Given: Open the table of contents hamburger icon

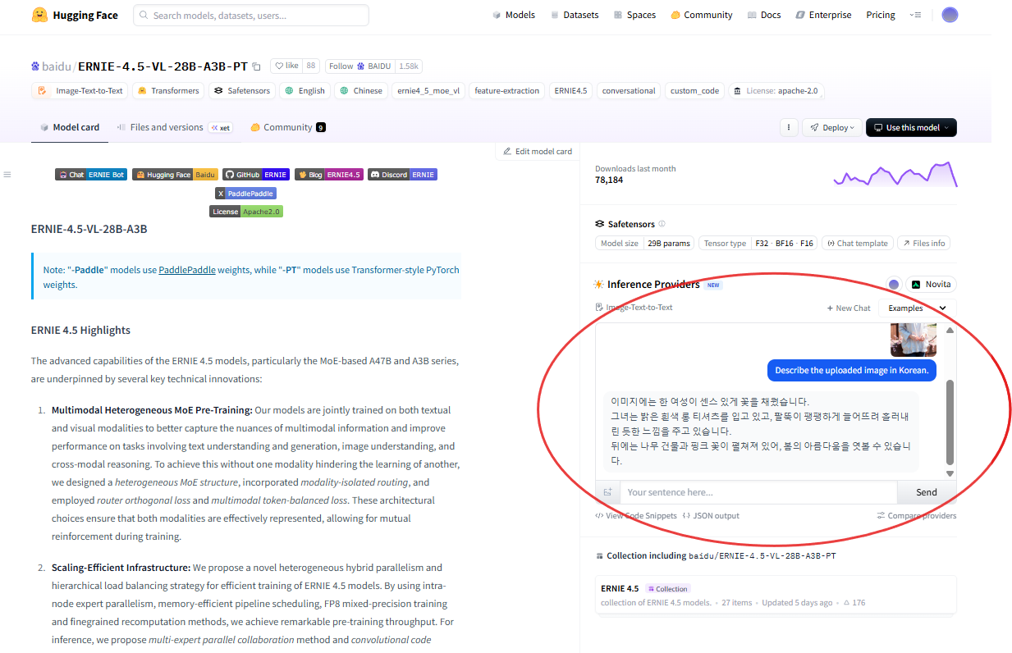Looking at the screenshot, I should [7, 174].
